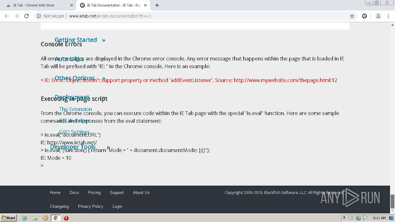This screenshot has width=395, height=222.
Task: Open Docs footer link
Action: [x=74, y=192]
